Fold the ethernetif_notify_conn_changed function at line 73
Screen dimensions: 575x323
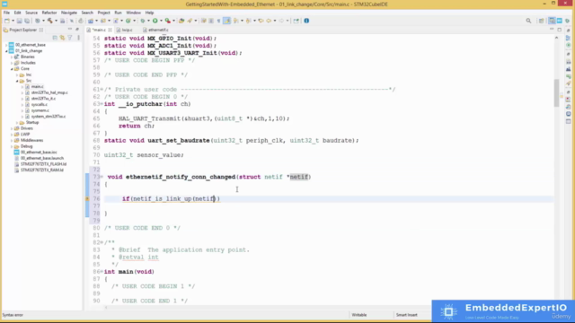click(x=102, y=177)
